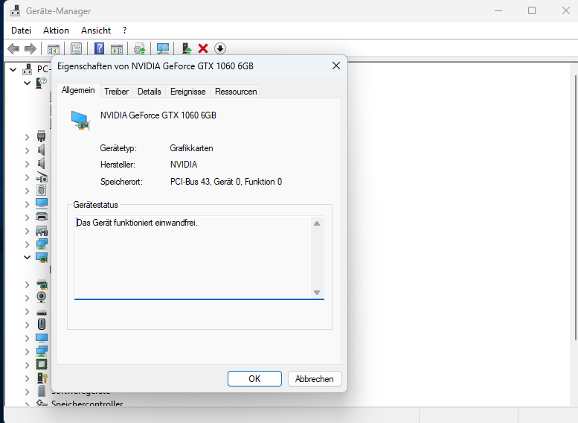This screenshot has height=423, width=578.
Task: Open the Aktion menu
Action: (56, 31)
